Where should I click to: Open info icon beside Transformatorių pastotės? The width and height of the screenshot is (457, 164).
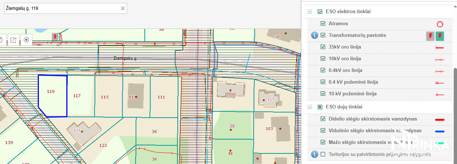point(314,35)
